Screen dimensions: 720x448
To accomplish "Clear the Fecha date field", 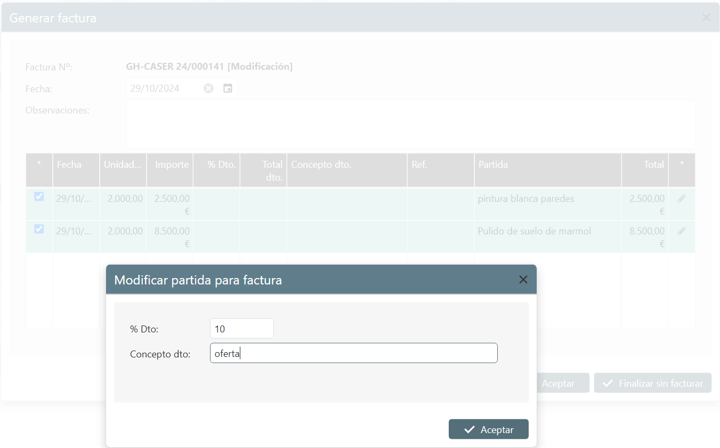I will tap(208, 88).
